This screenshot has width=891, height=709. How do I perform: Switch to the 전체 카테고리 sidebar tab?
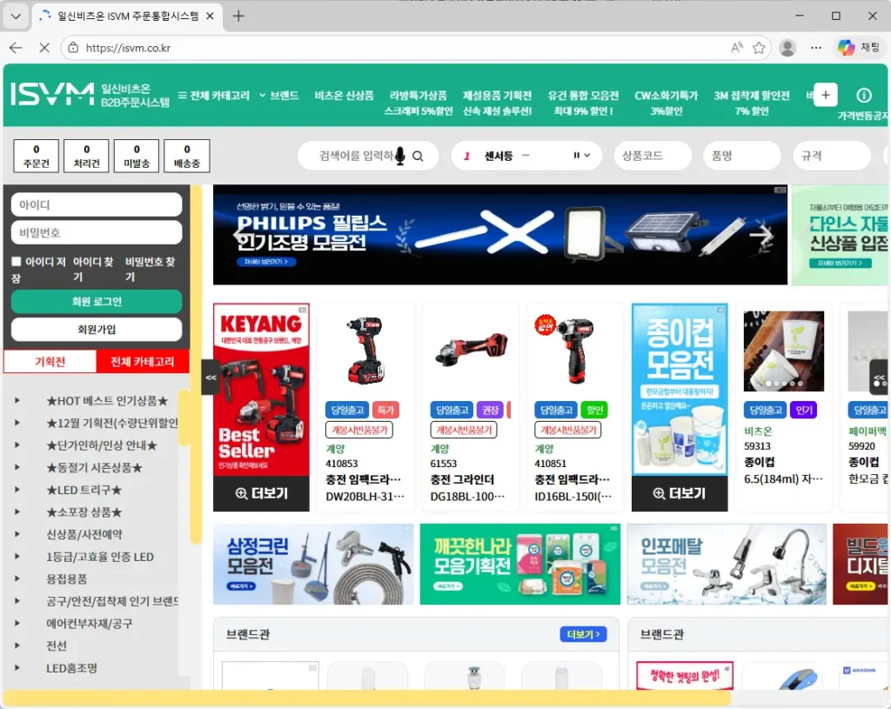143,362
